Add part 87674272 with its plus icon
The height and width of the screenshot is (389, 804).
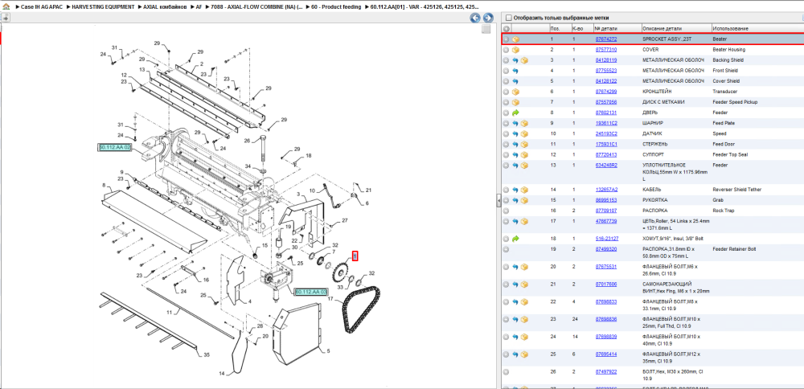click(506, 39)
